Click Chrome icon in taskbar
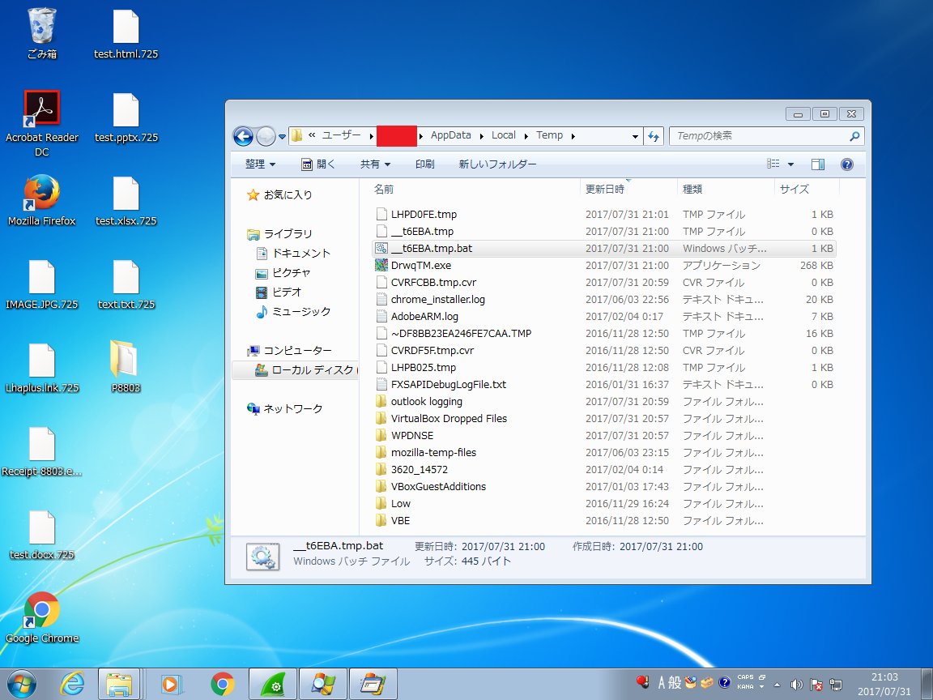 [x=223, y=684]
